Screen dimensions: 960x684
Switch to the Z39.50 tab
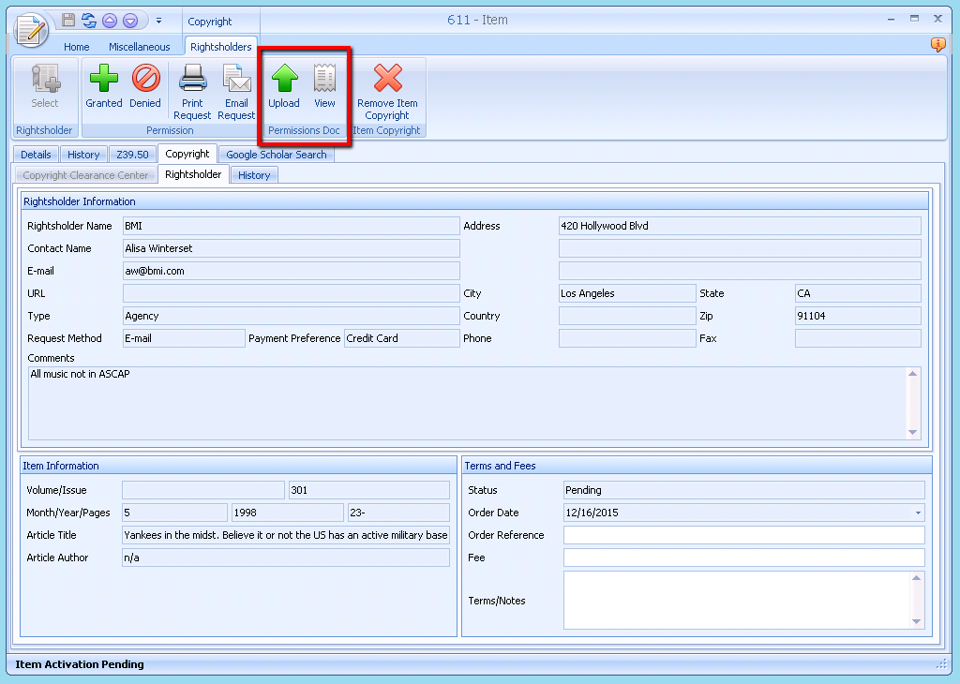click(132, 154)
